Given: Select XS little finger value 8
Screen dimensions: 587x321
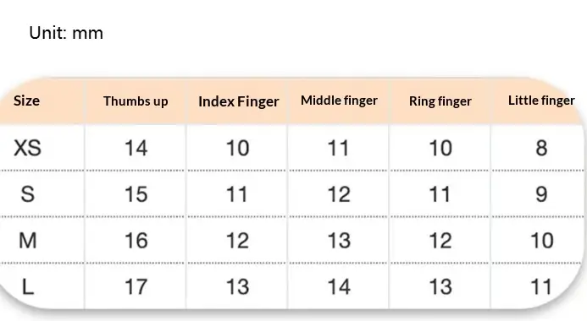Looking at the screenshot, I should pyautogui.click(x=542, y=148).
